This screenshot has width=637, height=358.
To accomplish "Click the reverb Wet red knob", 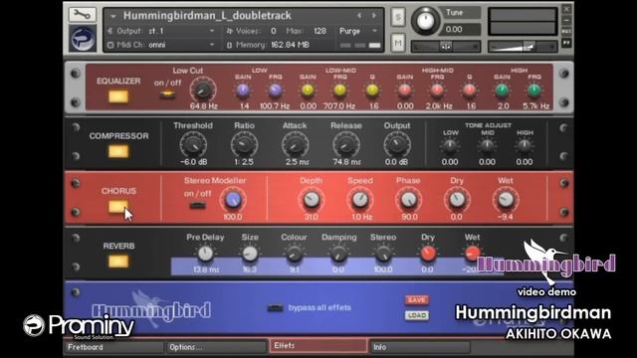I will point(472,255).
